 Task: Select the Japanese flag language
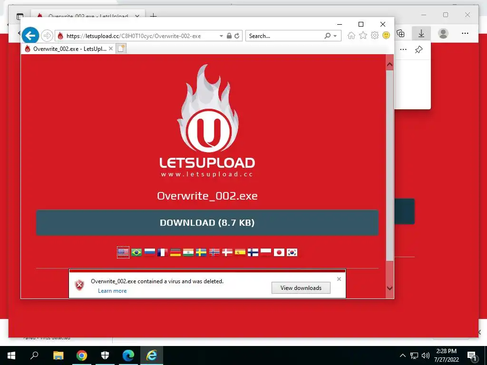[x=279, y=252]
